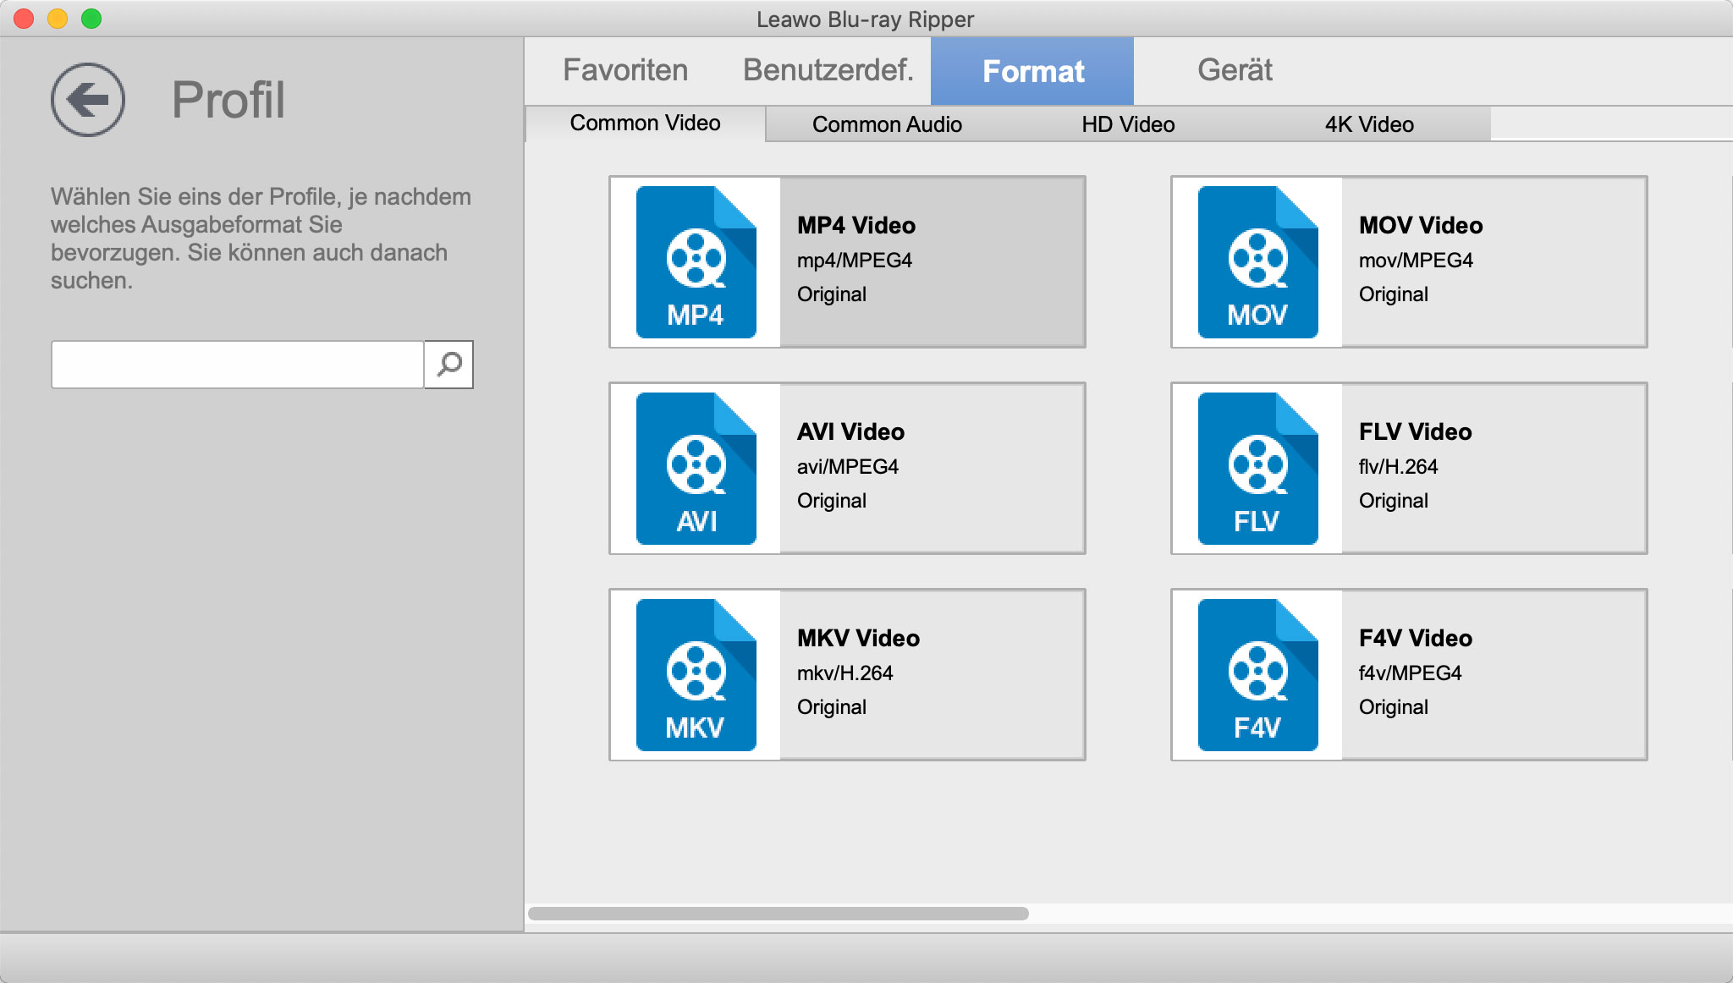
Task: Click the mp4/MPEG4 codec text
Action: [855, 261]
